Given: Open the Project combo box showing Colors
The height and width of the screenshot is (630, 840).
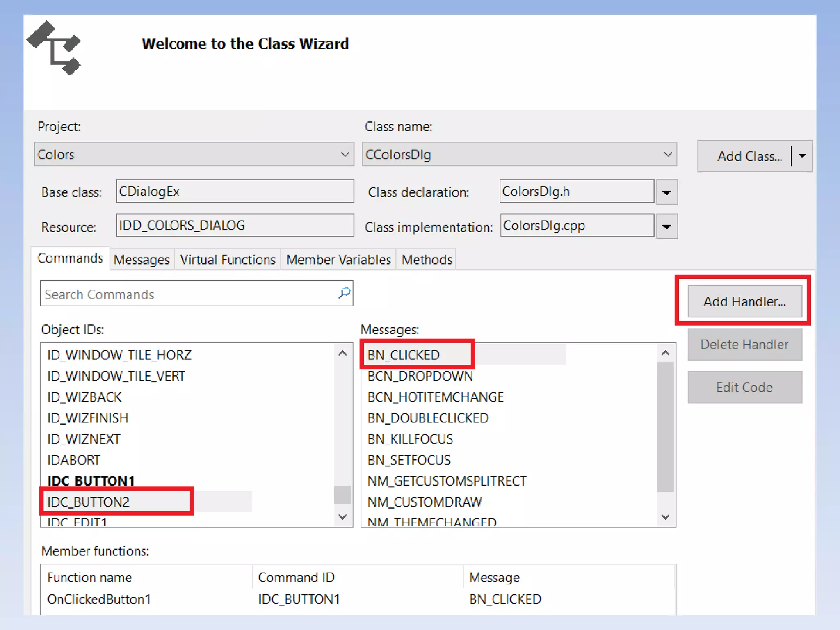Looking at the screenshot, I should [194, 154].
